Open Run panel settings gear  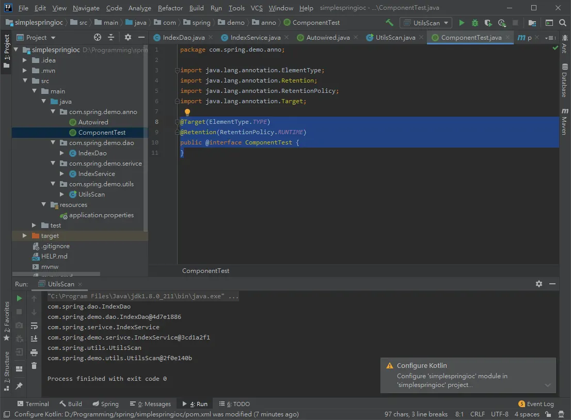point(539,284)
